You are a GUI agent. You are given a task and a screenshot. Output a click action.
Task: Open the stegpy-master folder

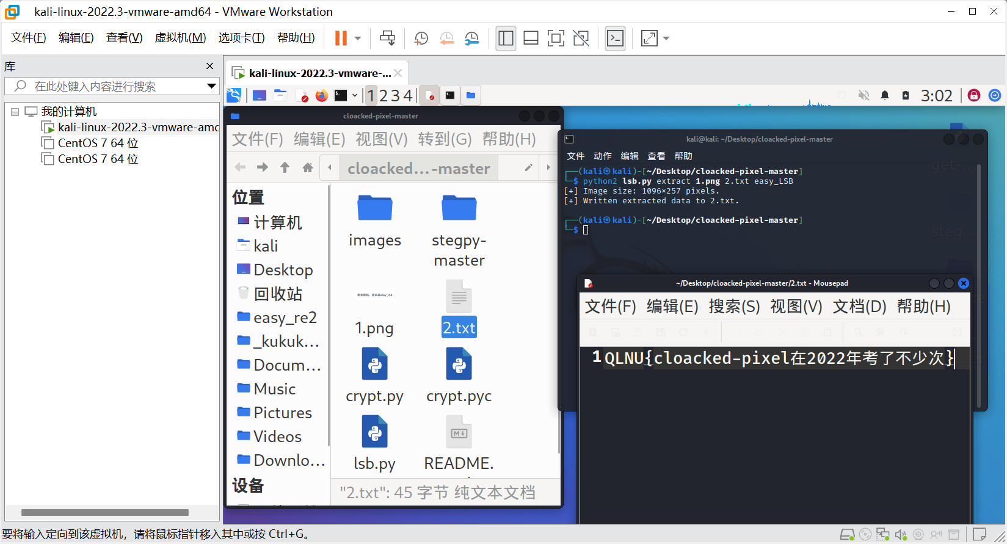(x=459, y=231)
